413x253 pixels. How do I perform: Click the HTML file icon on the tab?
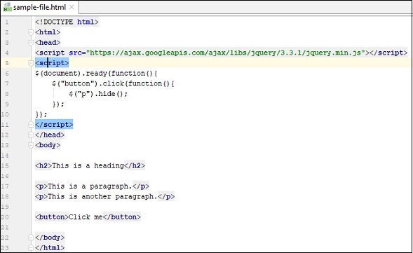tap(7, 7)
